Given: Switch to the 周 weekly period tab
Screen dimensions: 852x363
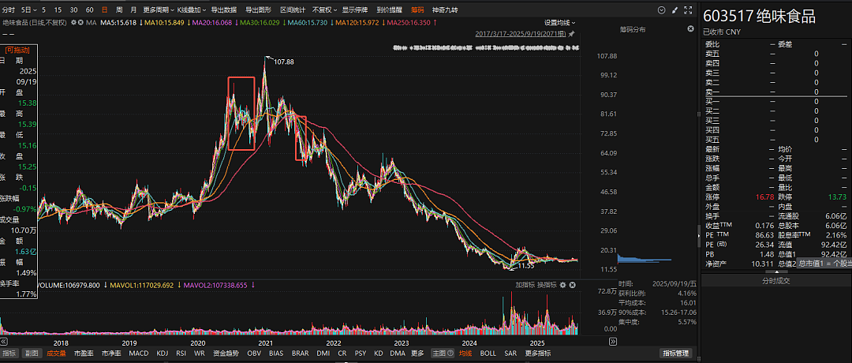Looking at the screenshot, I should [119, 9].
